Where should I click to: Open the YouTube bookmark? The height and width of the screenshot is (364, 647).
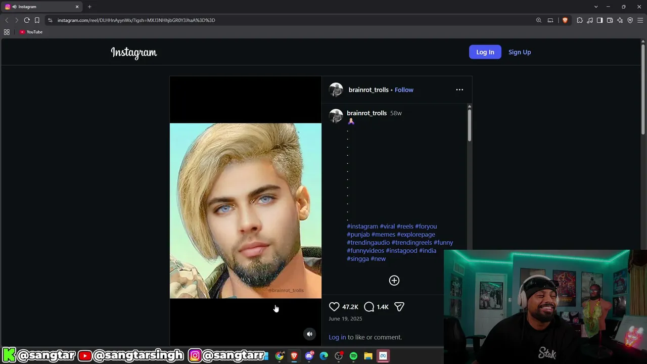(31, 32)
